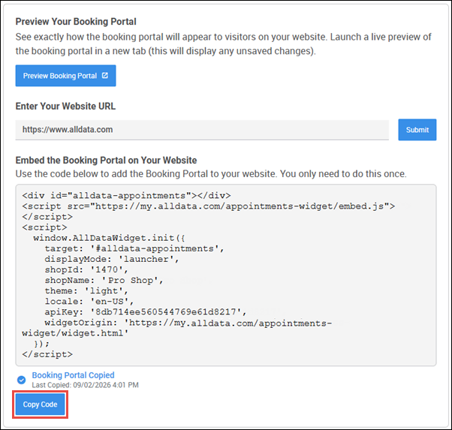Click the final closing </script> tag line
Viewport: 452px width, 430px height.
click(x=47, y=354)
